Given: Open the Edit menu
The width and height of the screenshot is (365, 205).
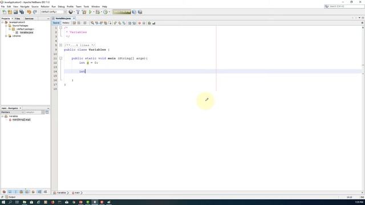Looking at the screenshot, I should (9, 6).
